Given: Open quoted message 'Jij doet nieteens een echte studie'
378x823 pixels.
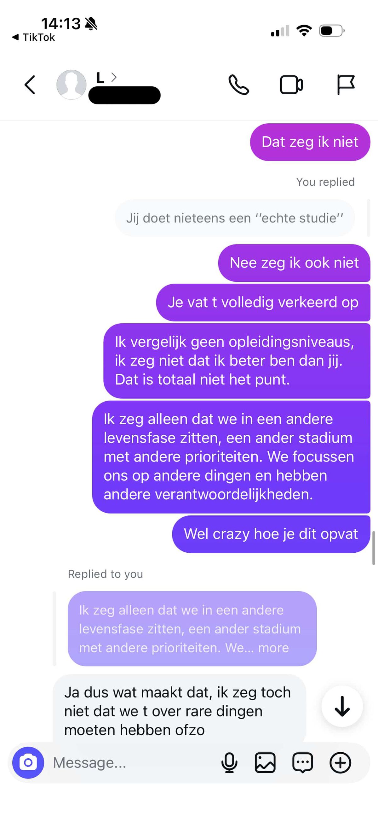Looking at the screenshot, I should pos(235,218).
